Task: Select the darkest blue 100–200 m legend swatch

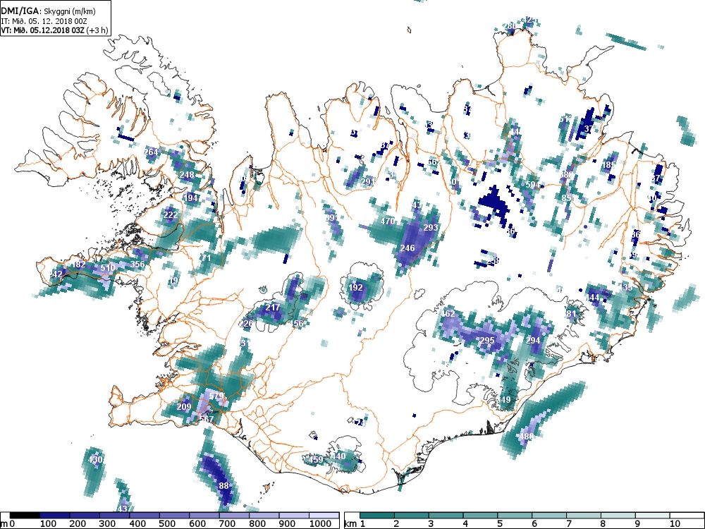Action: 55,516
